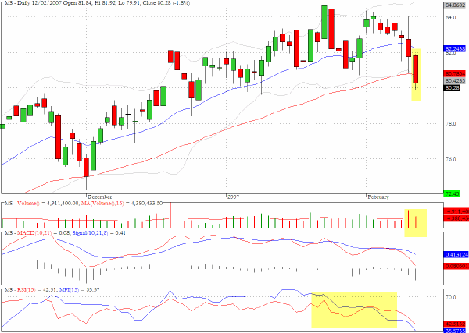
Task: Select the gray 80.4265 lower band tag
Action: tap(455, 81)
